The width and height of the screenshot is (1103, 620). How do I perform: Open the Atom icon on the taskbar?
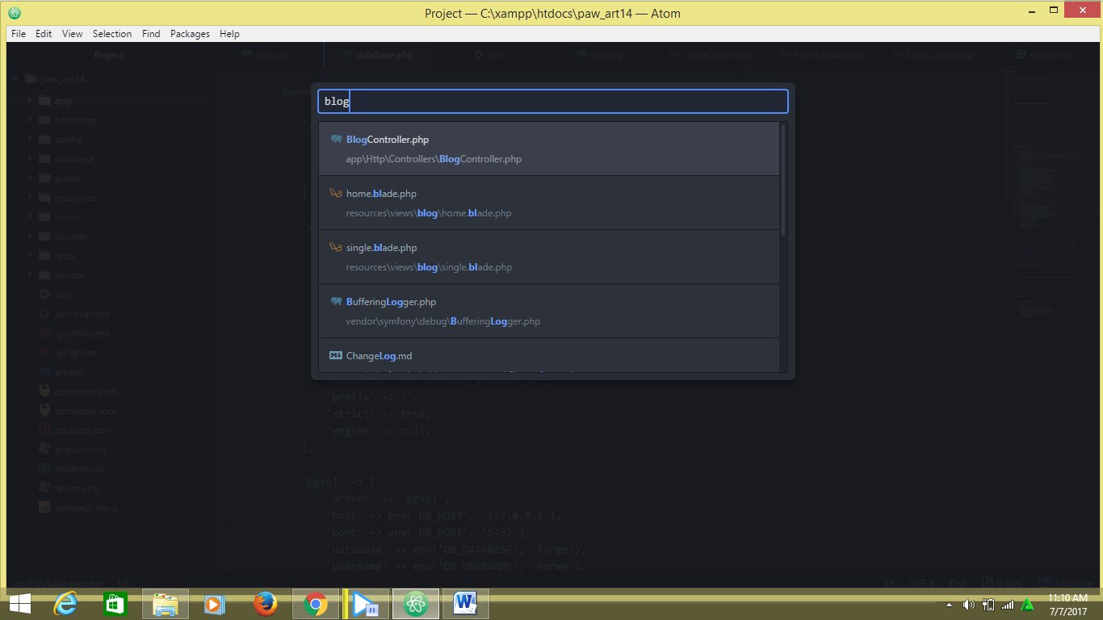pos(415,603)
